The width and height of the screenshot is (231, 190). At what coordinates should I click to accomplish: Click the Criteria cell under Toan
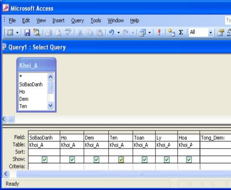pyautogui.click(x=144, y=167)
